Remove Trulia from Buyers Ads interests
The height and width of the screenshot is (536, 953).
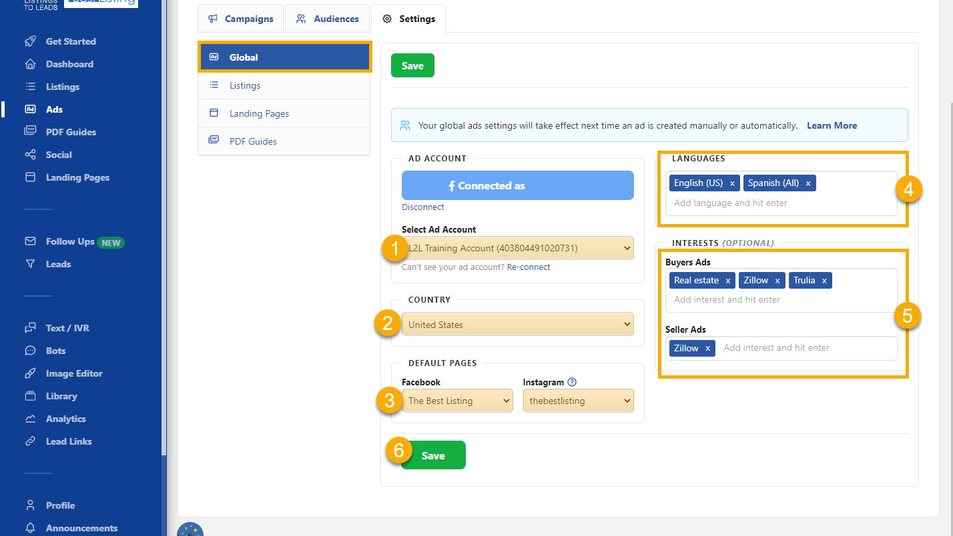(824, 281)
